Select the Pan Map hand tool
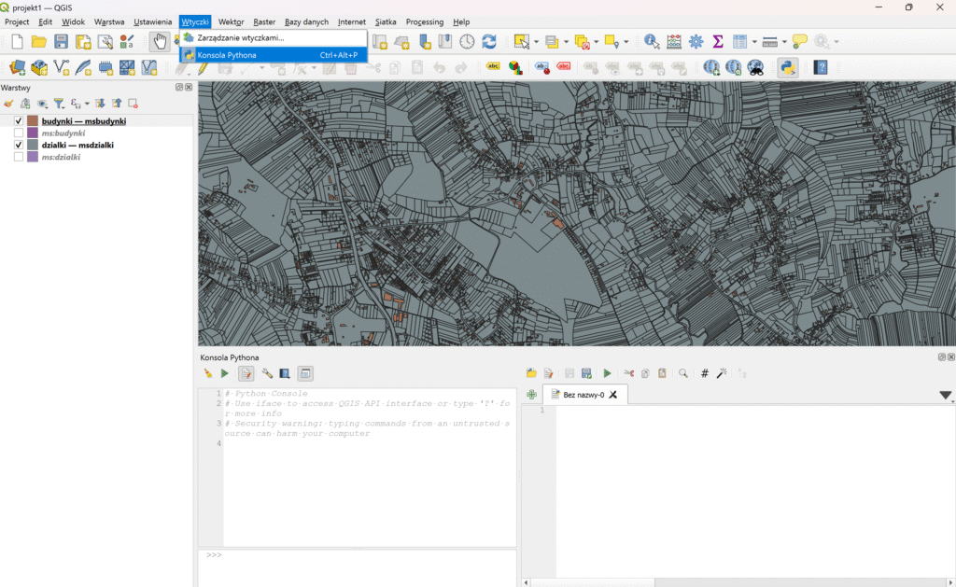Viewport: 956px width, 587px height. [x=161, y=41]
